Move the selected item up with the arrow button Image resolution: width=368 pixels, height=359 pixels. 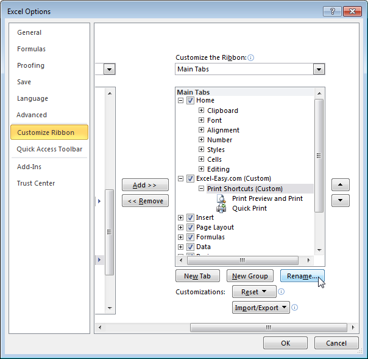tap(341, 184)
